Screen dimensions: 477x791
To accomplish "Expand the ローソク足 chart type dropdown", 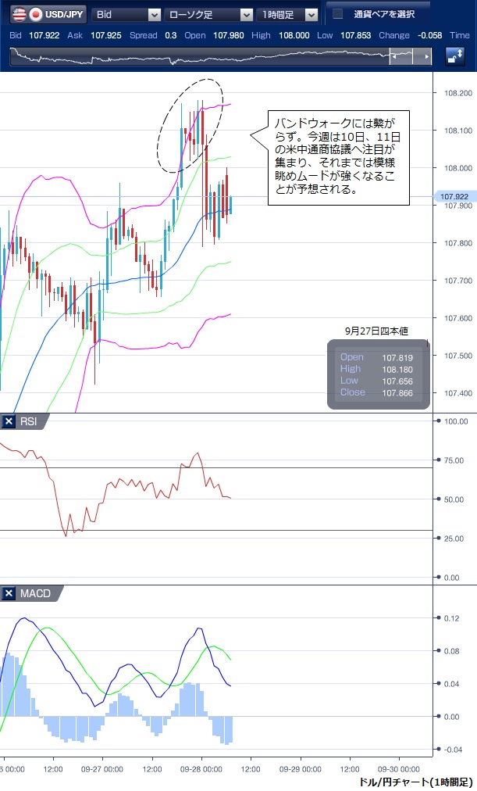I will point(208,14).
